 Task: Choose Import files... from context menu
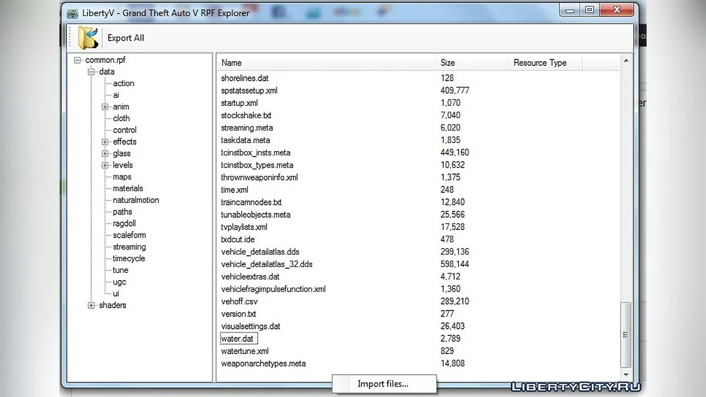coord(383,384)
